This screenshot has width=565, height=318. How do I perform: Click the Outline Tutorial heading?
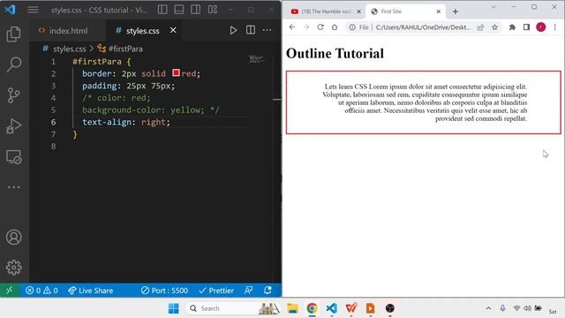tap(335, 53)
